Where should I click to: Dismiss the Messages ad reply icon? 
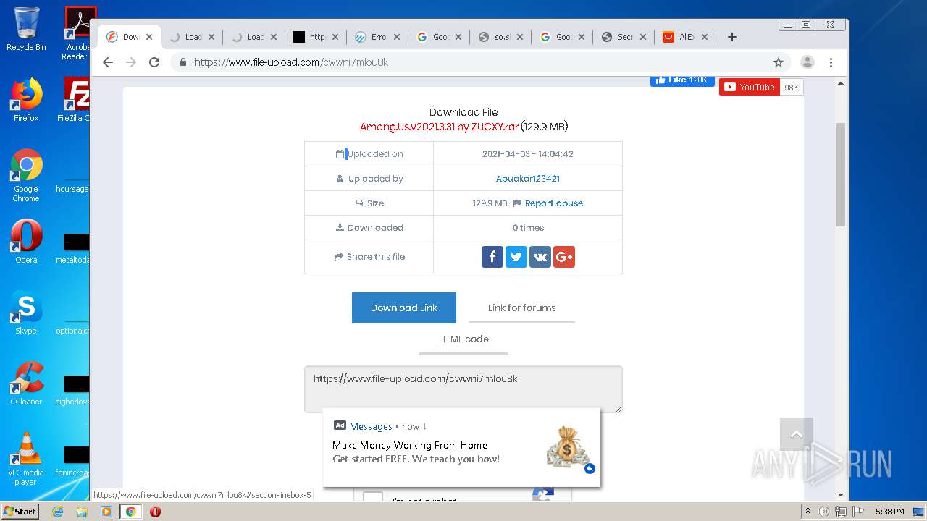(x=590, y=469)
